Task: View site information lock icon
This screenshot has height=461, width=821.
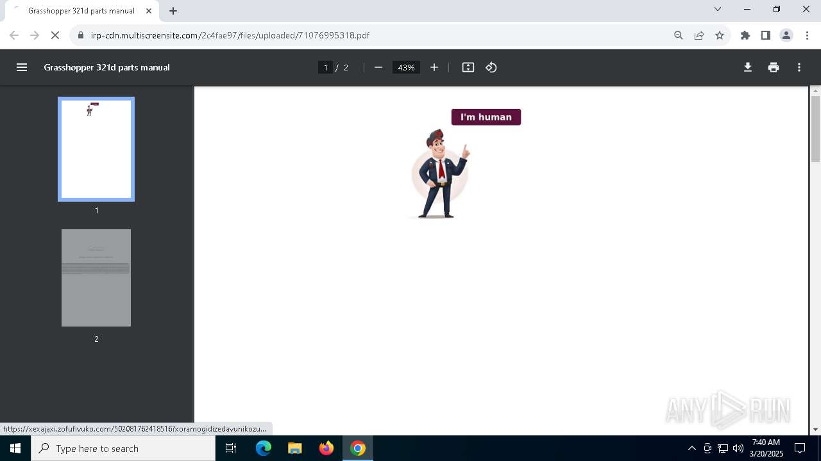Action: pos(81,35)
